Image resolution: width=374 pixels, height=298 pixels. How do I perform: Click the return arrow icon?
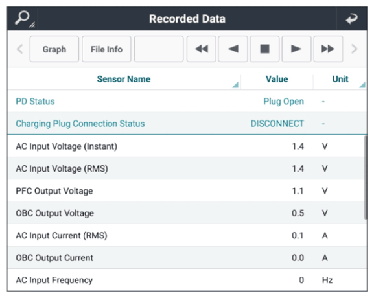[x=352, y=19]
